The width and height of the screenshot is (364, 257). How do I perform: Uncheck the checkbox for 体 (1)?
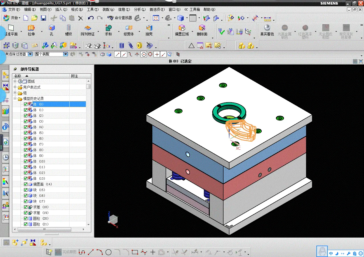[26, 110]
